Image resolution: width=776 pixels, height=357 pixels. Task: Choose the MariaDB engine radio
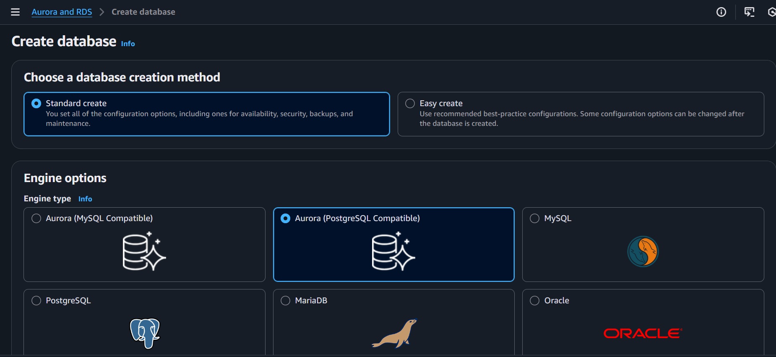286,300
